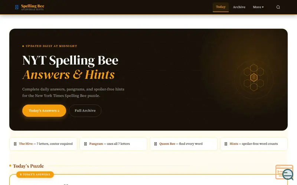Click the icon beside Hints
Image resolution: width=297 pixels, height=185 pixels.
(x=226, y=144)
